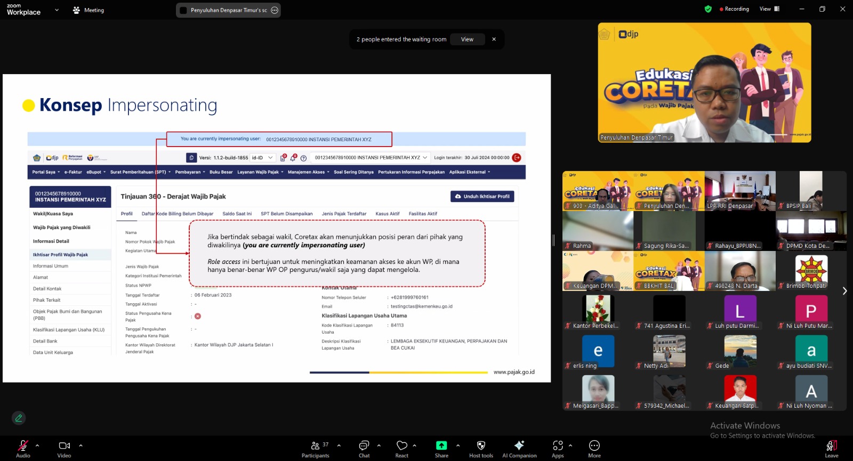Expand video options arrow next to Video
Viewport: 853px width, 461px height.
point(81,445)
